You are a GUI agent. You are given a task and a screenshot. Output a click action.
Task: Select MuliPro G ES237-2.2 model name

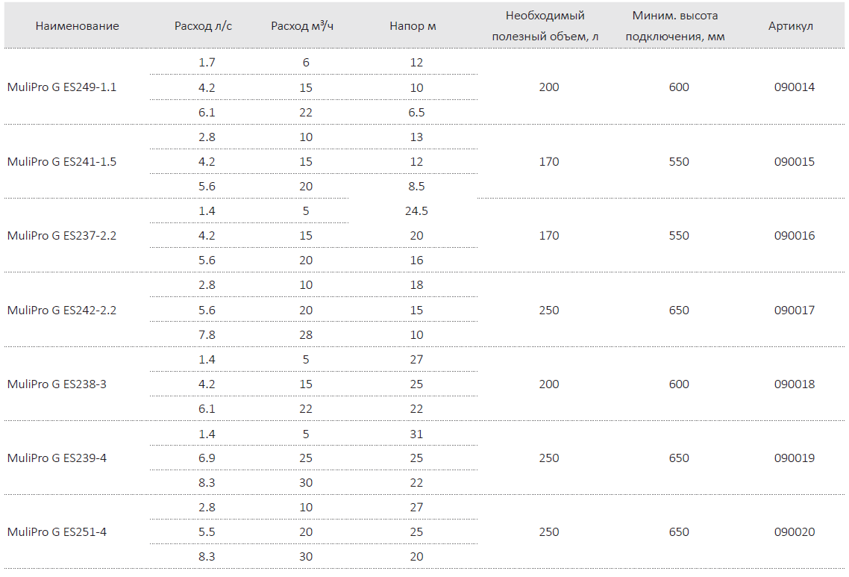[62, 236]
